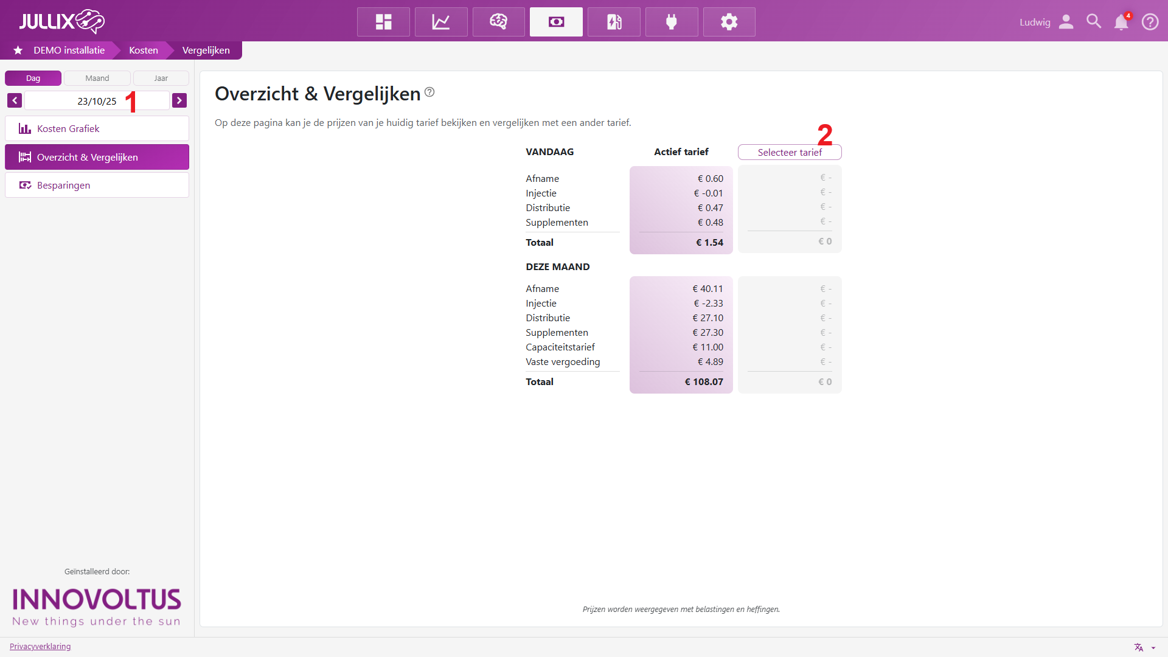Click the notifications bell icon
Image resolution: width=1168 pixels, height=657 pixels.
(x=1121, y=22)
